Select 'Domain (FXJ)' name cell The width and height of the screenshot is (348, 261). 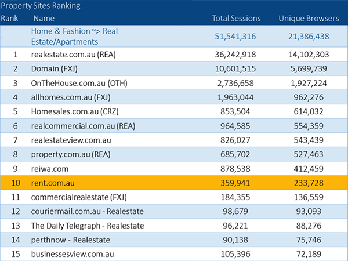point(55,69)
